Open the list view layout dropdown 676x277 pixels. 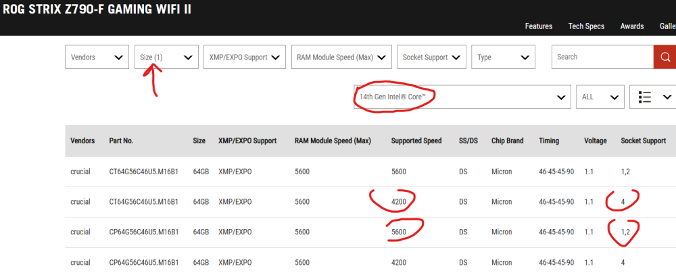click(653, 97)
